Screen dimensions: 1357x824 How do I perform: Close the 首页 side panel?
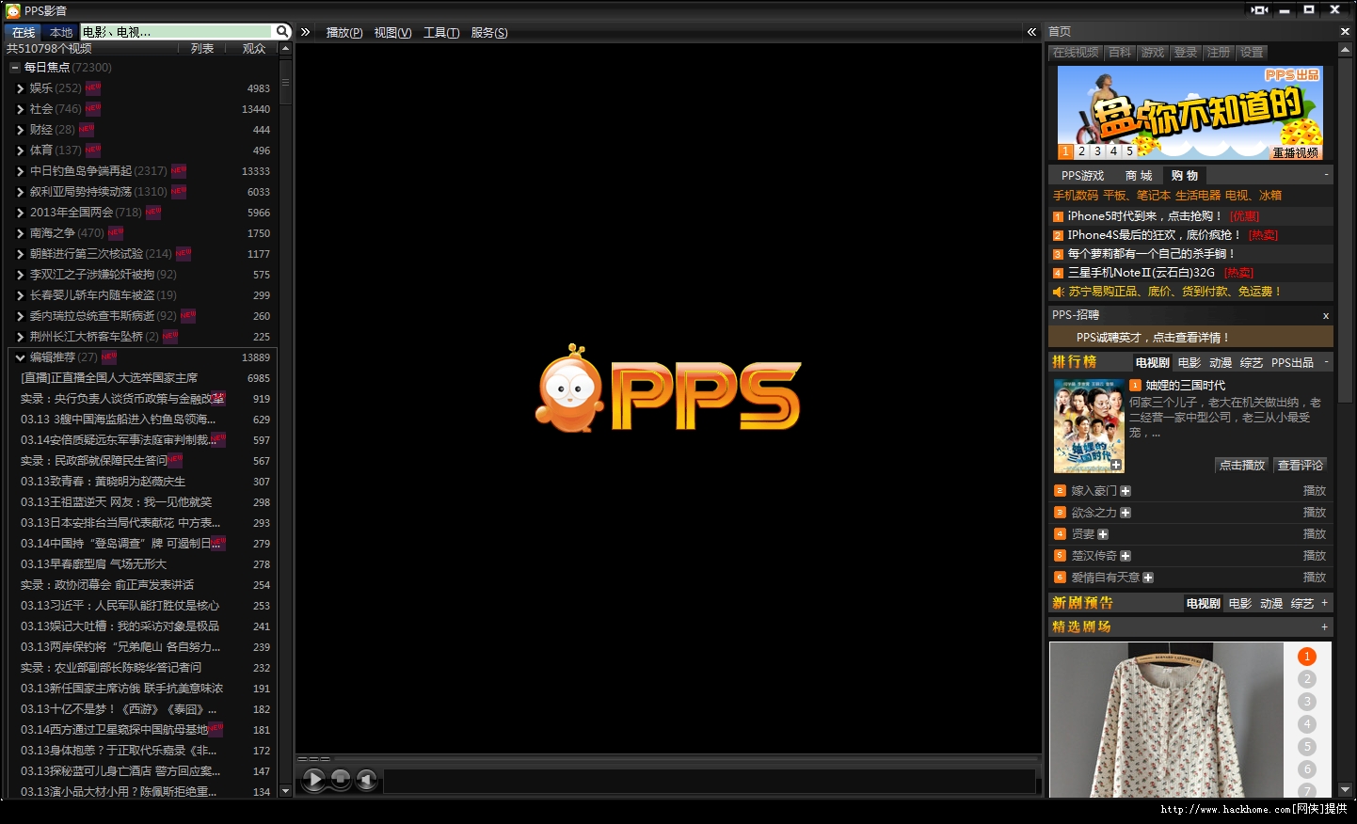pyautogui.click(x=1345, y=32)
